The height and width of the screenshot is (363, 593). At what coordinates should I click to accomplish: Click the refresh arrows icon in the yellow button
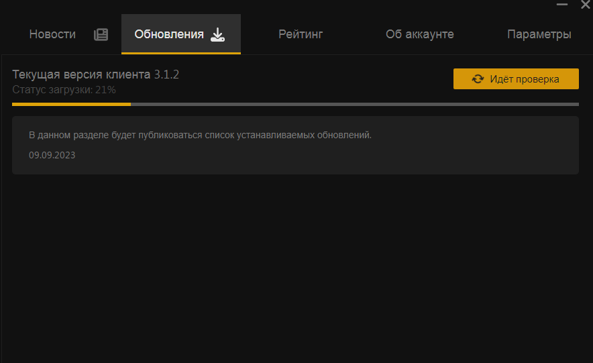pos(478,79)
